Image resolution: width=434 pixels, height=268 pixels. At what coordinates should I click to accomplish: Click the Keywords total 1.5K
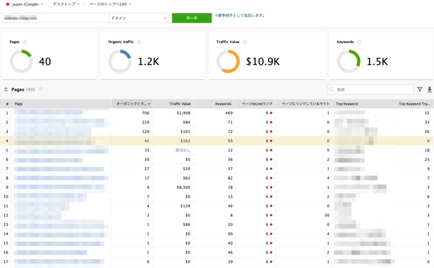[x=377, y=61]
